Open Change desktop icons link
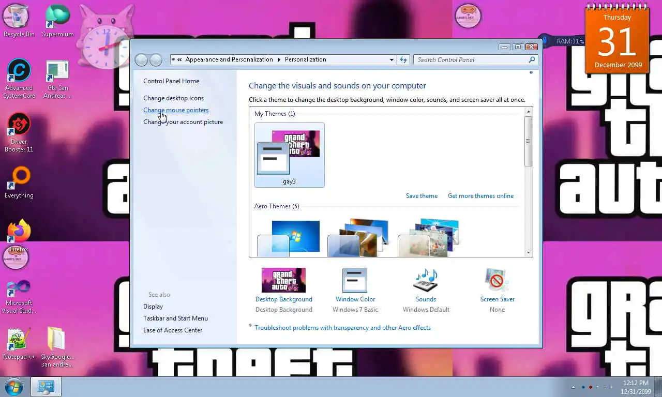Image resolution: width=662 pixels, height=397 pixels. click(173, 98)
